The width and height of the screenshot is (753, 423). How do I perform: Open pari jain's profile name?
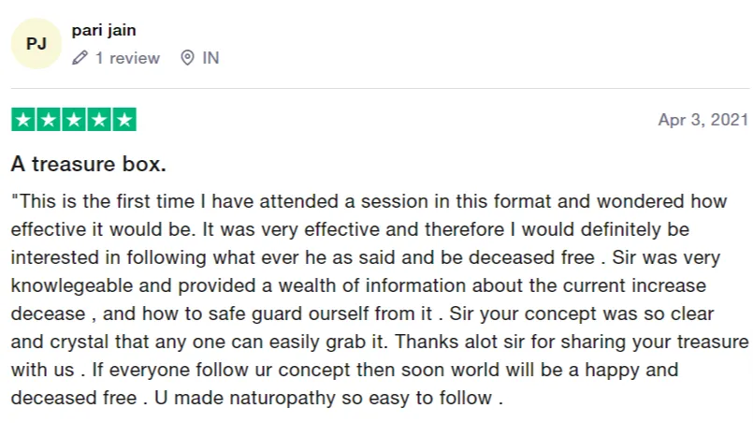click(x=104, y=30)
